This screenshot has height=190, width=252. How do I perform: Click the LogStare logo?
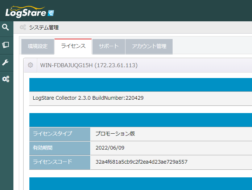point(30,12)
